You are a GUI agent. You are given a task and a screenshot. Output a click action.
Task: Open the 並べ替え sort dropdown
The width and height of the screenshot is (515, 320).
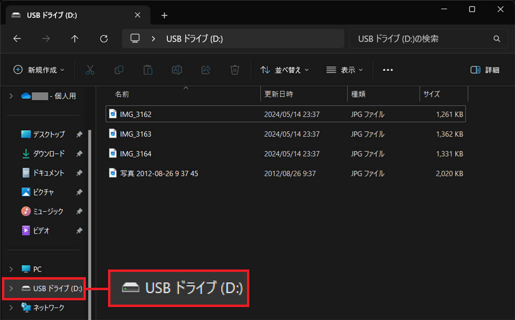click(x=285, y=70)
